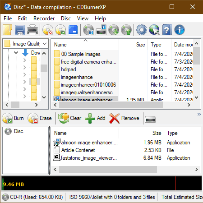Click the Burn disc toolbar icon with green check

click(60, 30)
